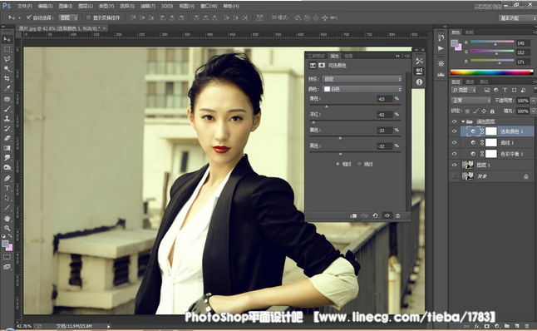
Task: Select the Healing Brush tool
Action: pyautogui.click(x=7, y=99)
